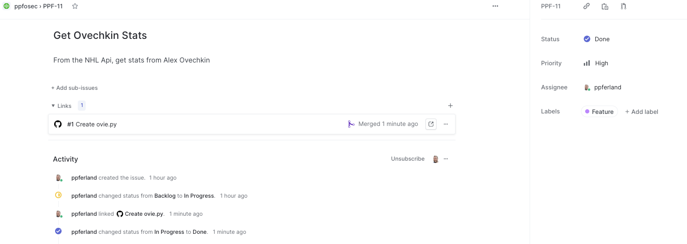Click In Progress status icon in activity

(58, 195)
